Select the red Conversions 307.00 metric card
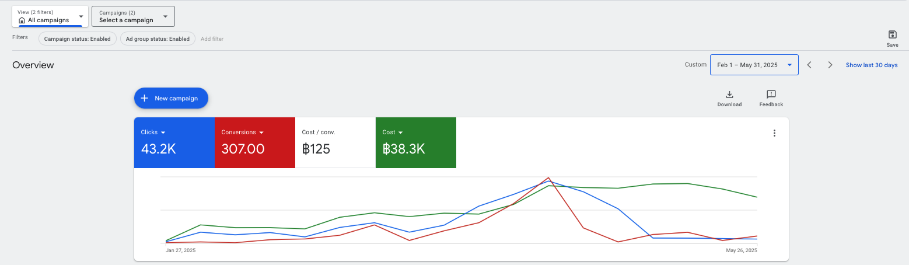 click(255, 142)
